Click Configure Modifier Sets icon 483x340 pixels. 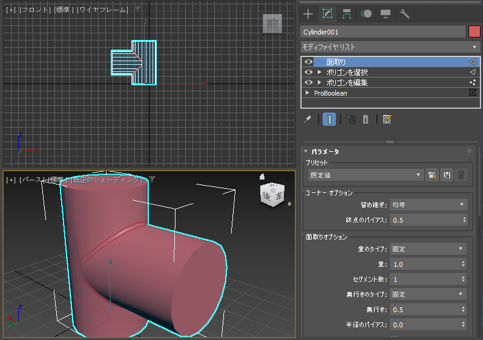click(387, 119)
